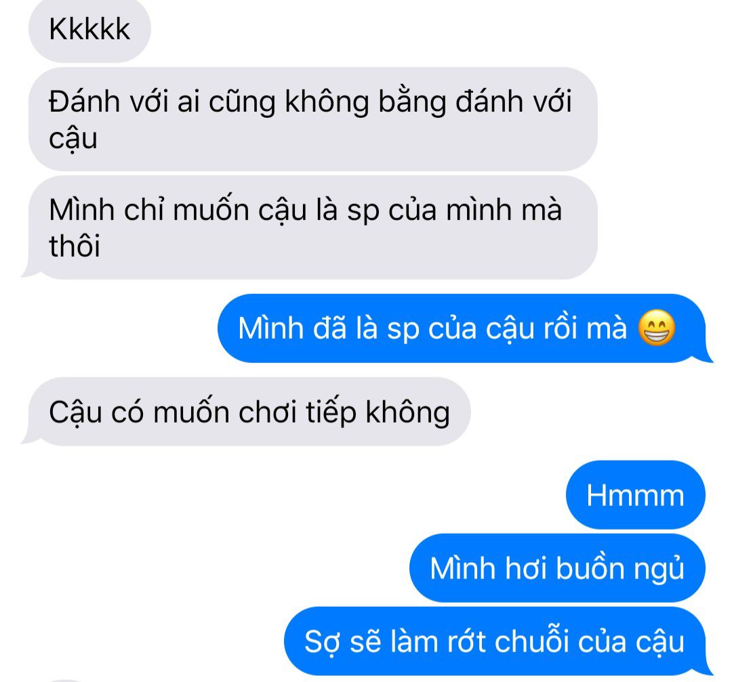This screenshot has width=732, height=682.
Task: Click the word "bằng" in the gray message
Action: [412, 102]
